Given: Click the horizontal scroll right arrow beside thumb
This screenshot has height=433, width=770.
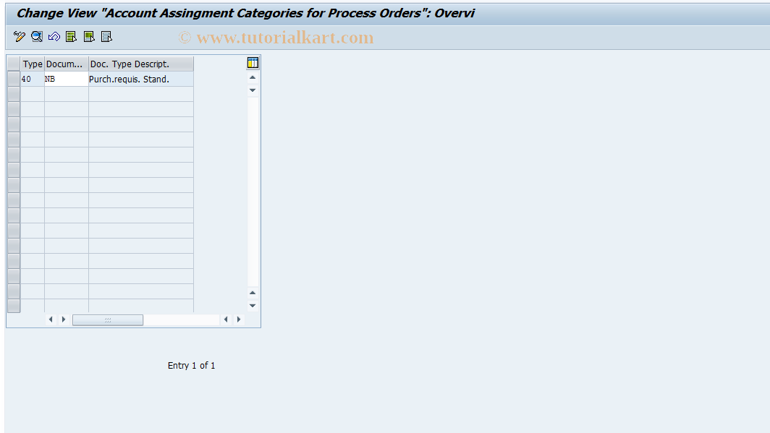Looking at the screenshot, I should 64,320.
